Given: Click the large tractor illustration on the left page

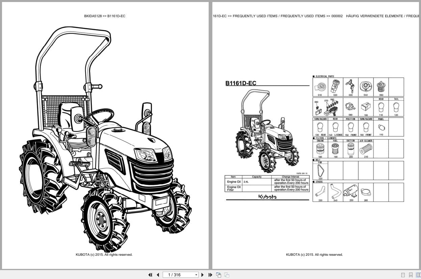Looking at the screenshot, I should pos(105,139).
